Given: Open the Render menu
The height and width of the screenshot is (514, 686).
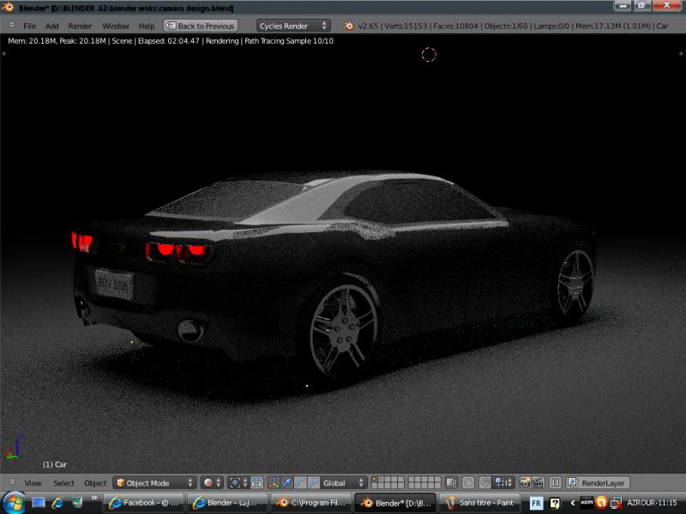Looking at the screenshot, I should coord(80,27).
